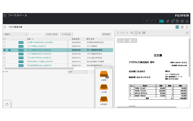
Task: Toggle the hamburger side menu
Action: click(5, 27)
